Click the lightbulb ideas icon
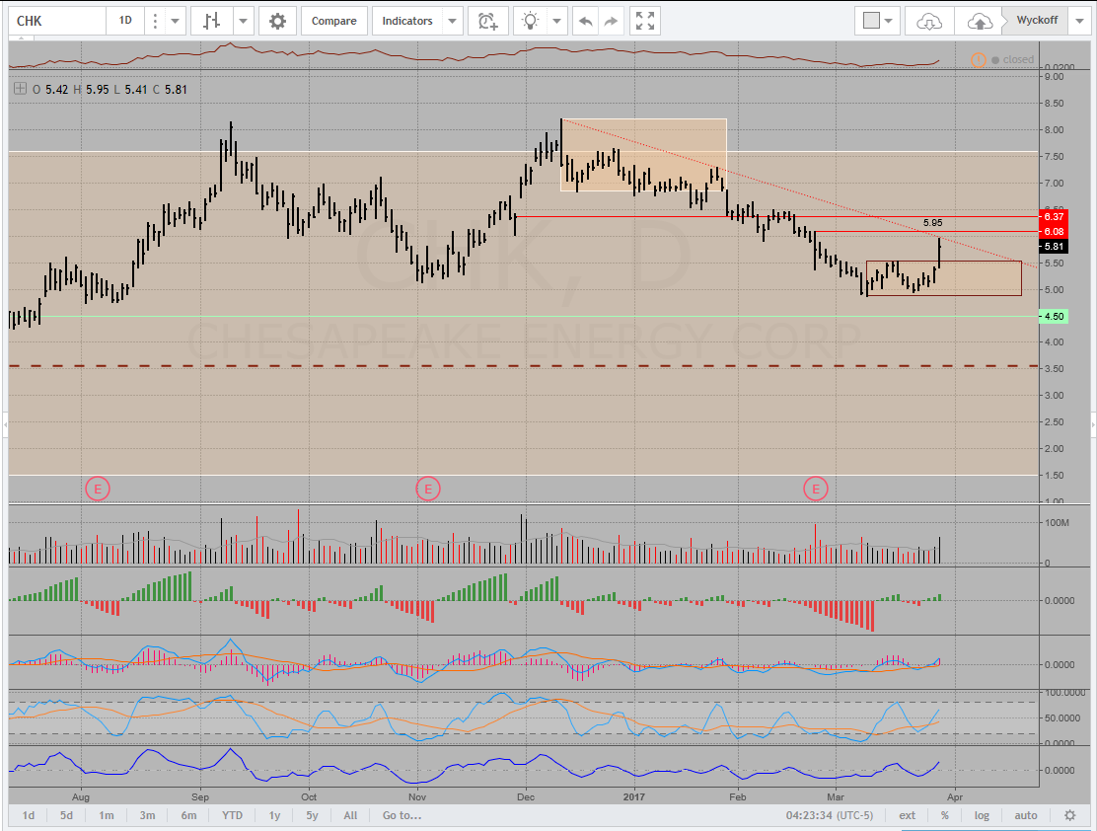 pos(531,21)
